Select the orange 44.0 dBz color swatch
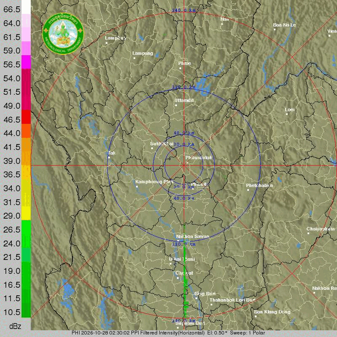 26,131
